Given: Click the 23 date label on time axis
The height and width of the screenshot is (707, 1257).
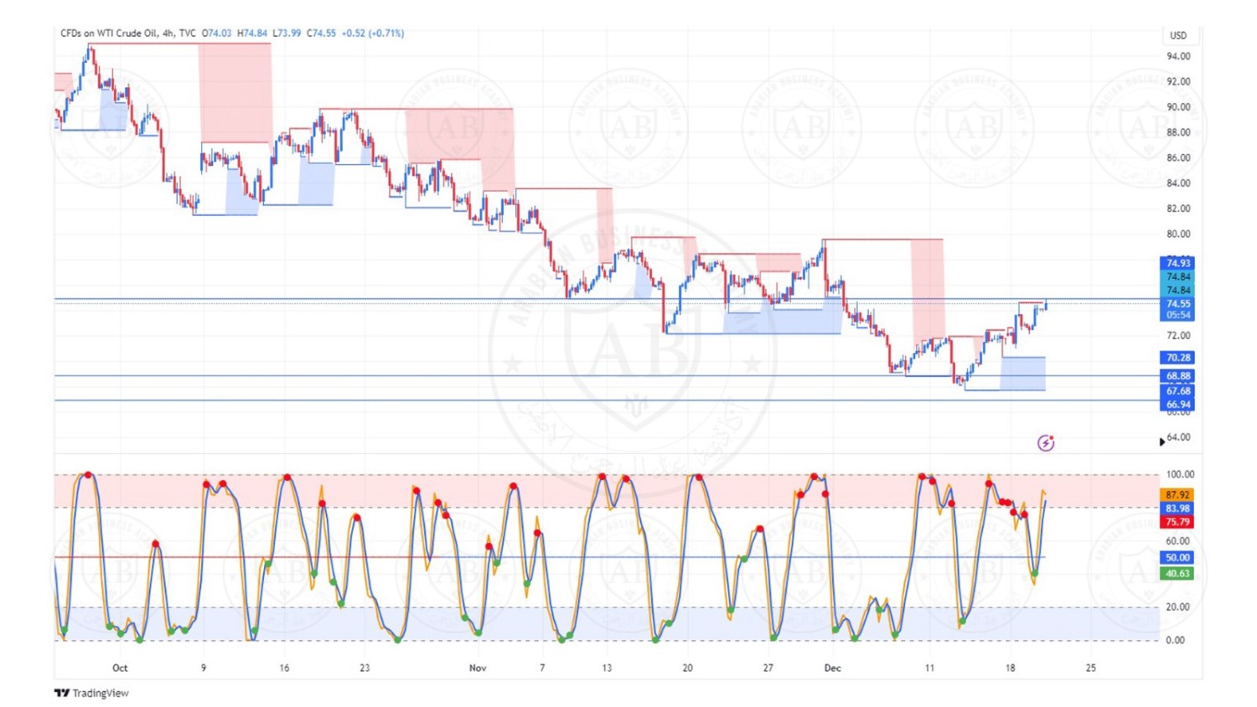Looking at the screenshot, I should [x=365, y=668].
